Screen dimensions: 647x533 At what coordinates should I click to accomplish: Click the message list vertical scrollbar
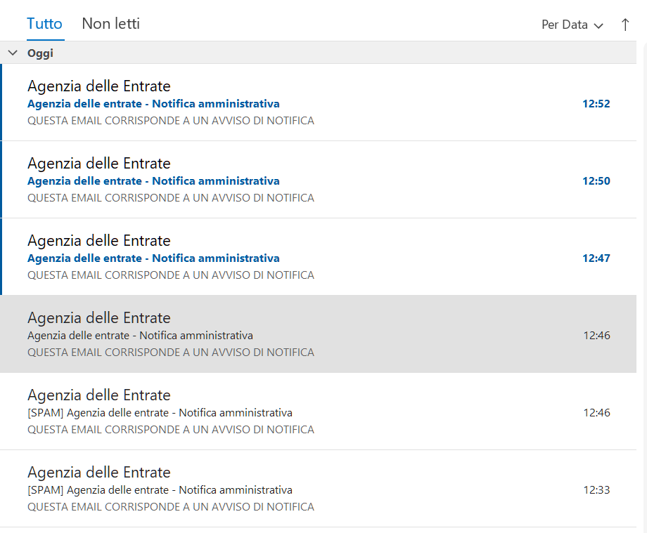pyautogui.click(x=641, y=281)
